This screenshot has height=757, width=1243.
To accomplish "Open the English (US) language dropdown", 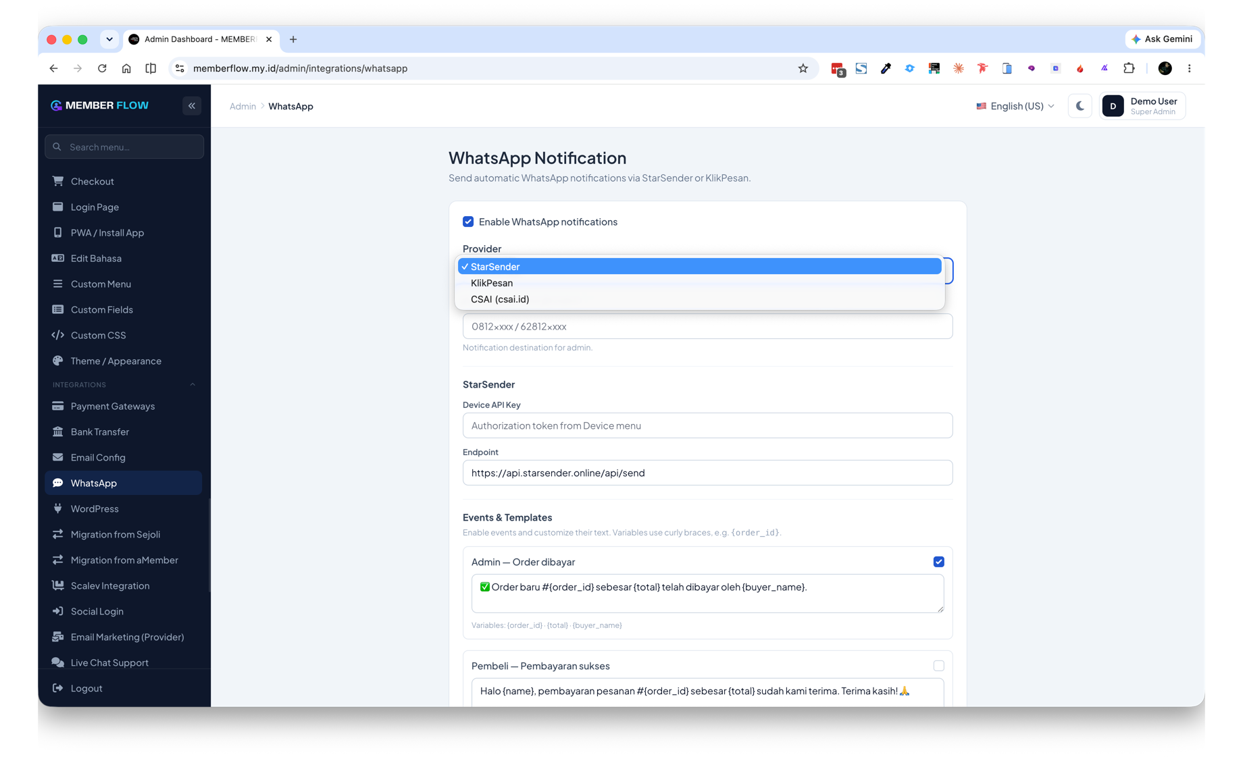I will (1015, 106).
